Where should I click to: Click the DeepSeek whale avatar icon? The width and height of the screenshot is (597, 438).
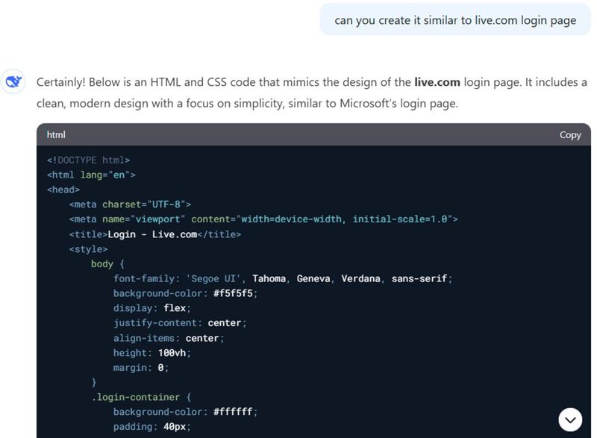coord(14,82)
